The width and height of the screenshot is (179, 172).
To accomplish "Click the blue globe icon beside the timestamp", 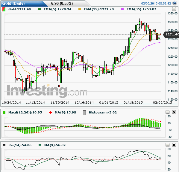I will pyautogui.click(x=175, y=3).
